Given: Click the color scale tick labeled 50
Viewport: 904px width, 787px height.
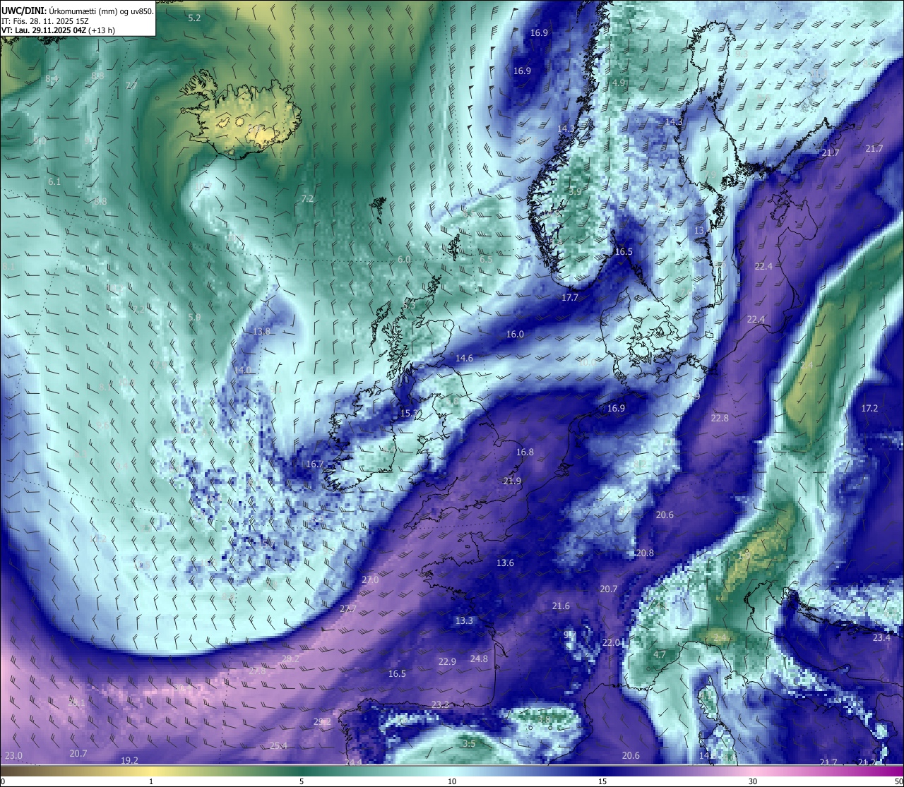Looking at the screenshot, I should 898,781.
